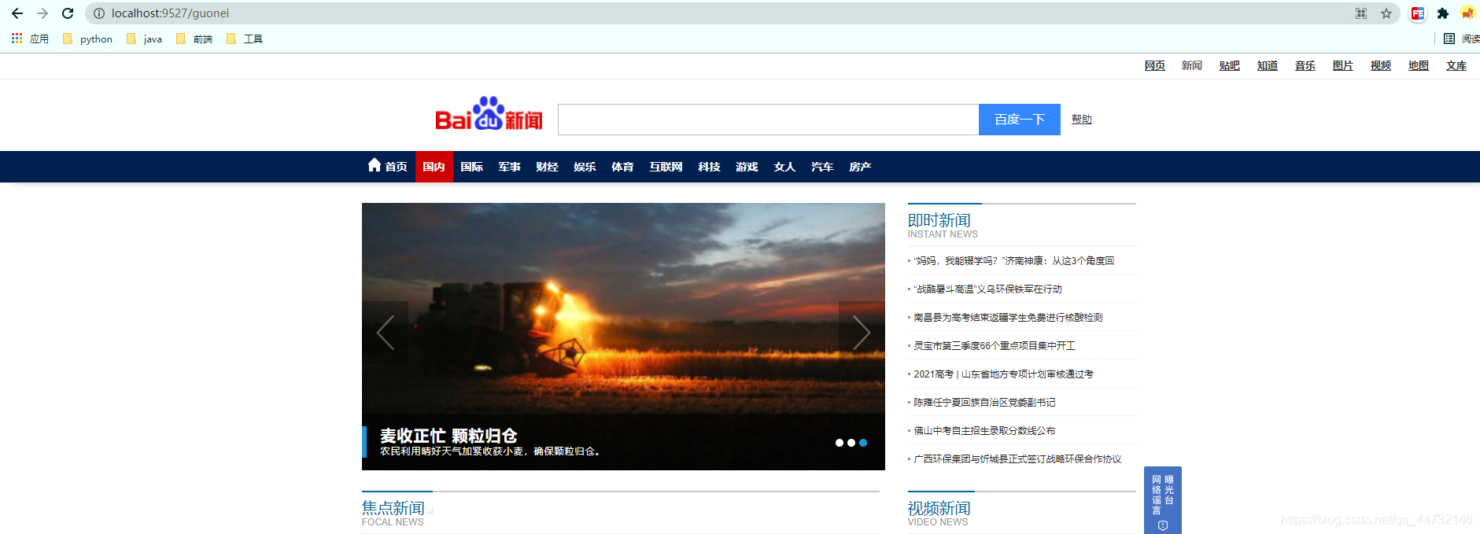Screen dimensions: 1480x534
Task: Open the reading list icon
Action: [1449, 39]
